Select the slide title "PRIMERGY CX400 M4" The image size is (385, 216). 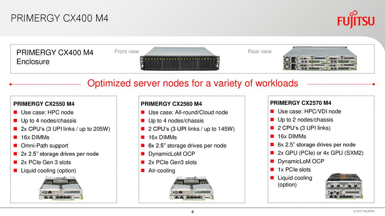tap(60, 18)
